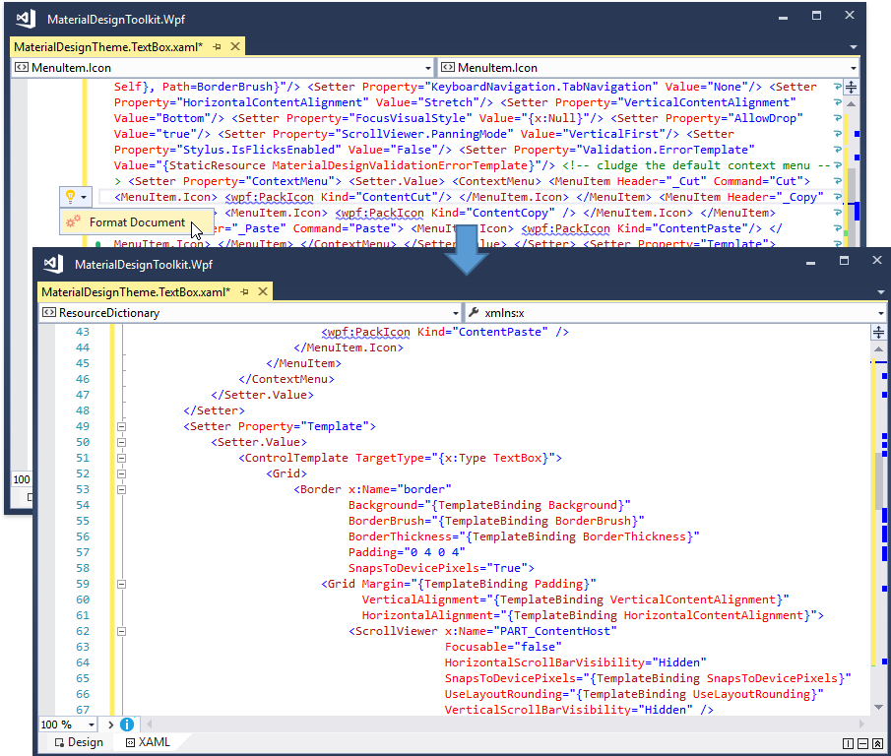Maximize the front MaterialDesignToolkit.Wpf window
This screenshot has width=891, height=756.
pyautogui.click(x=845, y=260)
